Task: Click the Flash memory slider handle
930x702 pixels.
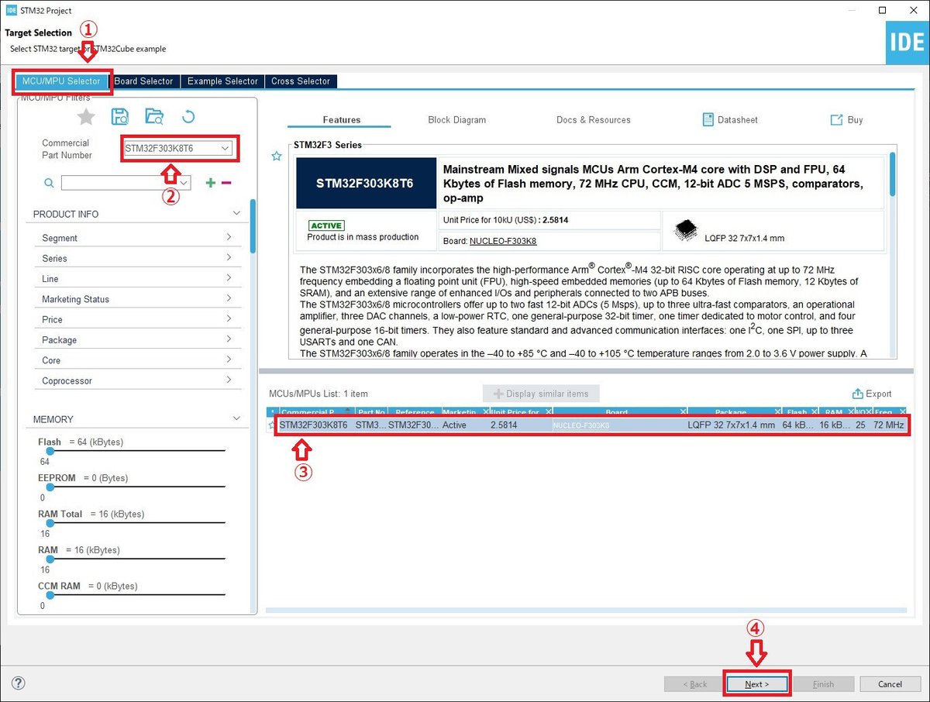Action: pos(50,451)
